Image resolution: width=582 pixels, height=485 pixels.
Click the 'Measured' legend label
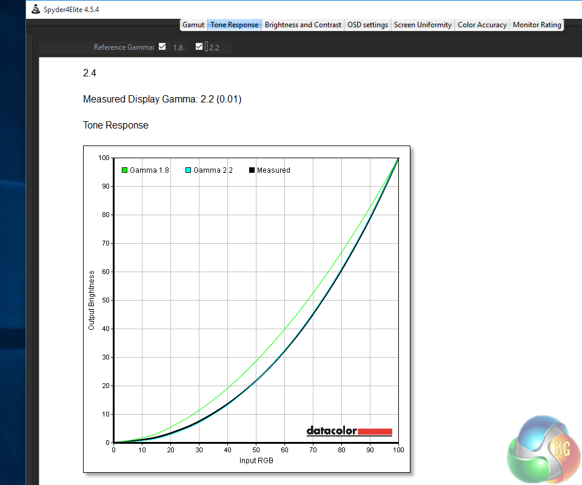[x=273, y=170]
